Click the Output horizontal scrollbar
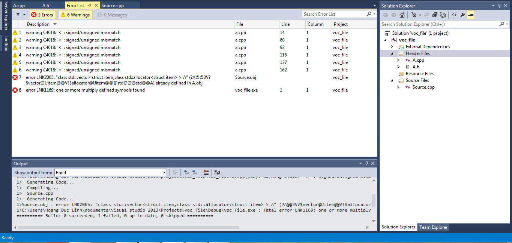512x243 pixels. (128, 227)
